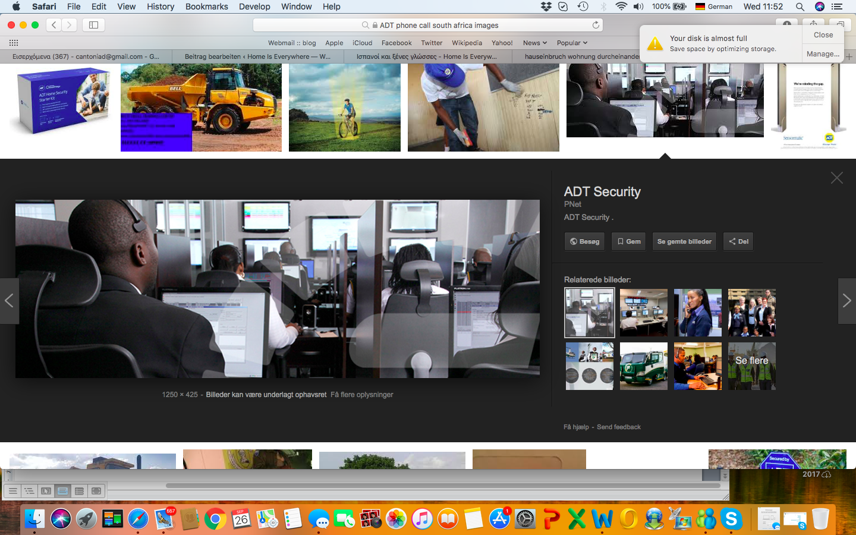Select the related thumbnail of woman on phone
Viewport: 856px width, 535px height.
tap(698, 313)
